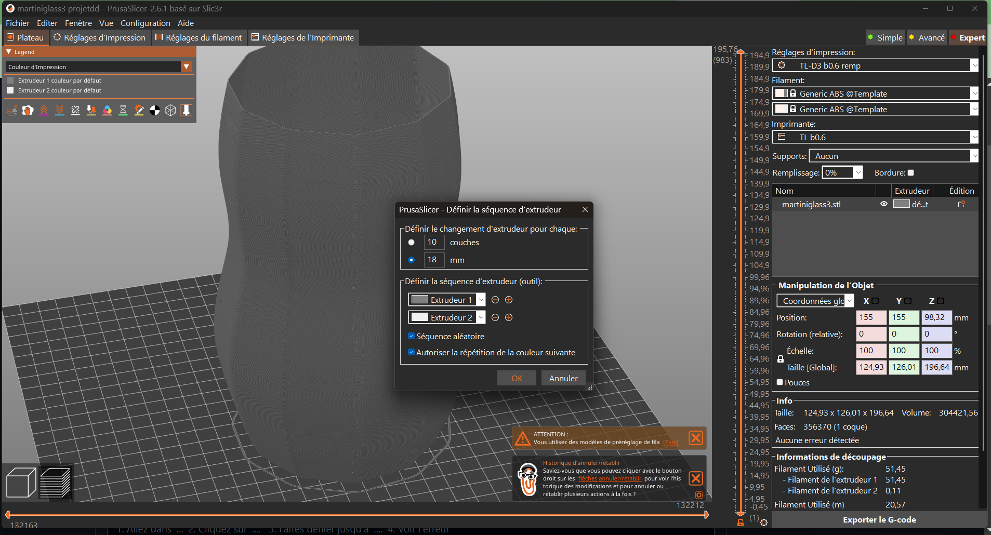This screenshot has width=991, height=535.
Task: Toggle pause prints using the hourglass icon
Action: (123, 110)
